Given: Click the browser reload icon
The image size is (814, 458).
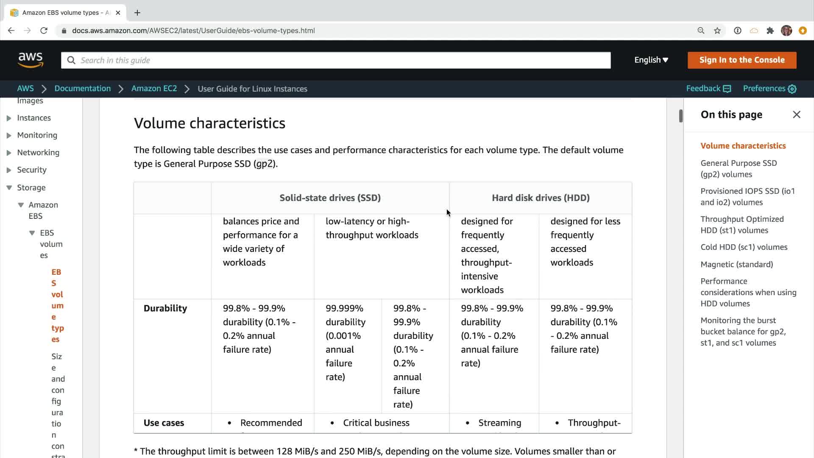Looking at the screenshot, I should tap(44, 31).
